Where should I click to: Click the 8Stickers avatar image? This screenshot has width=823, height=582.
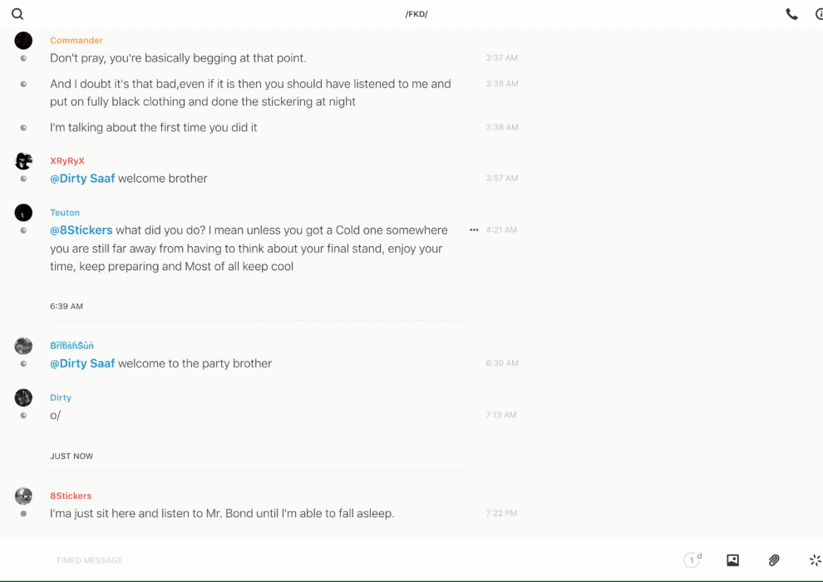point(23,496)
